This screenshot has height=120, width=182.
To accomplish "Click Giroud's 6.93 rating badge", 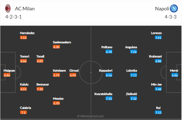I will click(73, 75).
